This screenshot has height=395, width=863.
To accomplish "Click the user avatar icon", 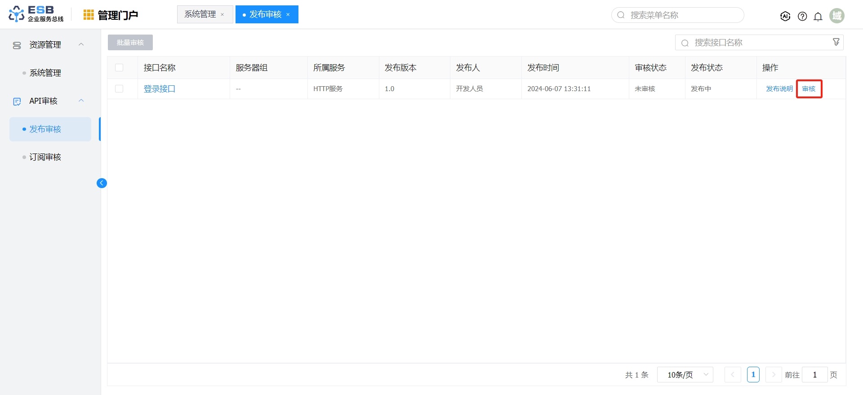I will click(836, 16).
